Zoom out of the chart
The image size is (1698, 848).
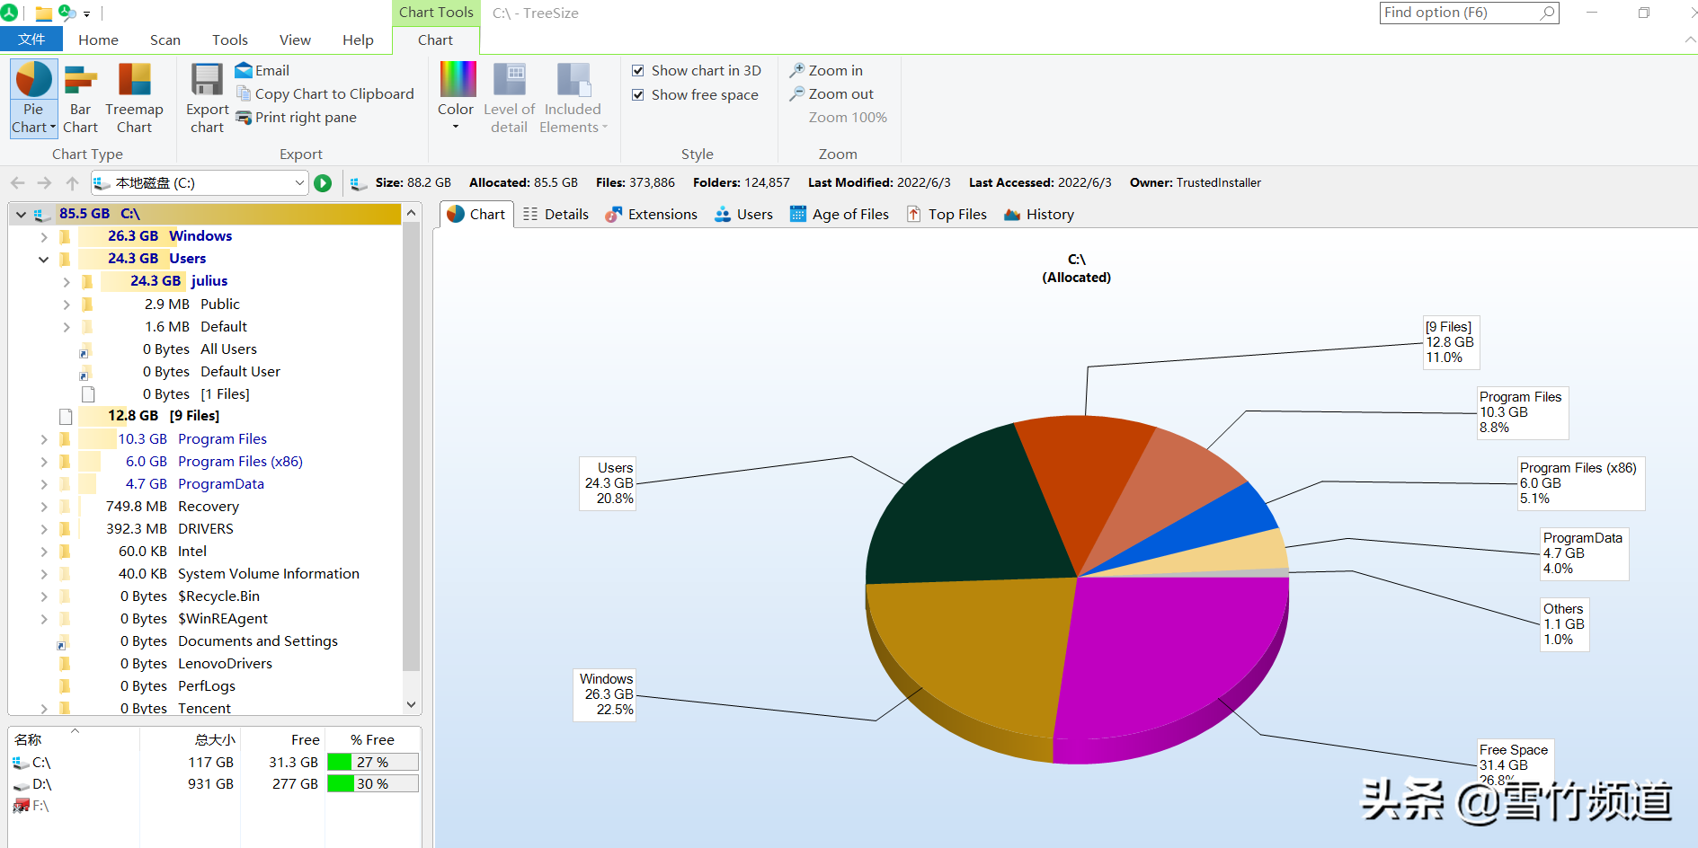(x=831, y=93)
